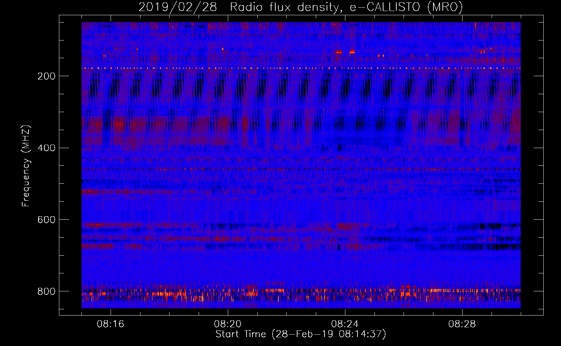
Task: Click the 'Start Time (28-Feb-19 08:14:37)' axis label
Action: pyautogui.click(x=301, y=334)
